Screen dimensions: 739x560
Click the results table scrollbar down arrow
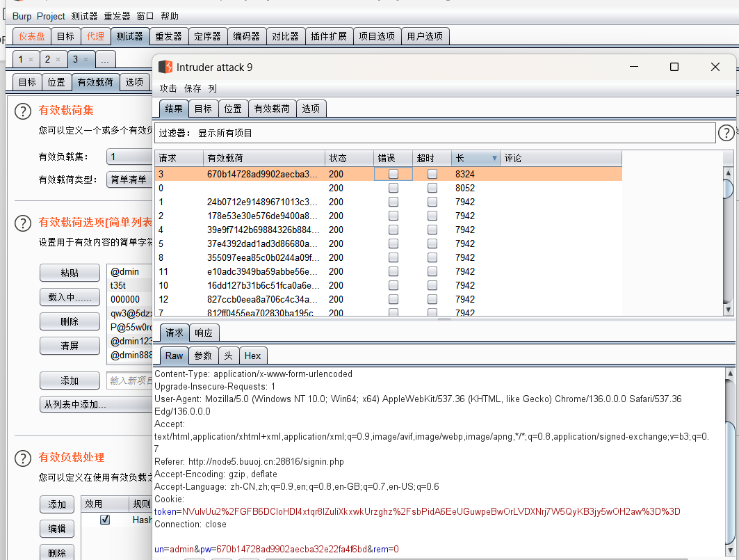pos(728,310)
